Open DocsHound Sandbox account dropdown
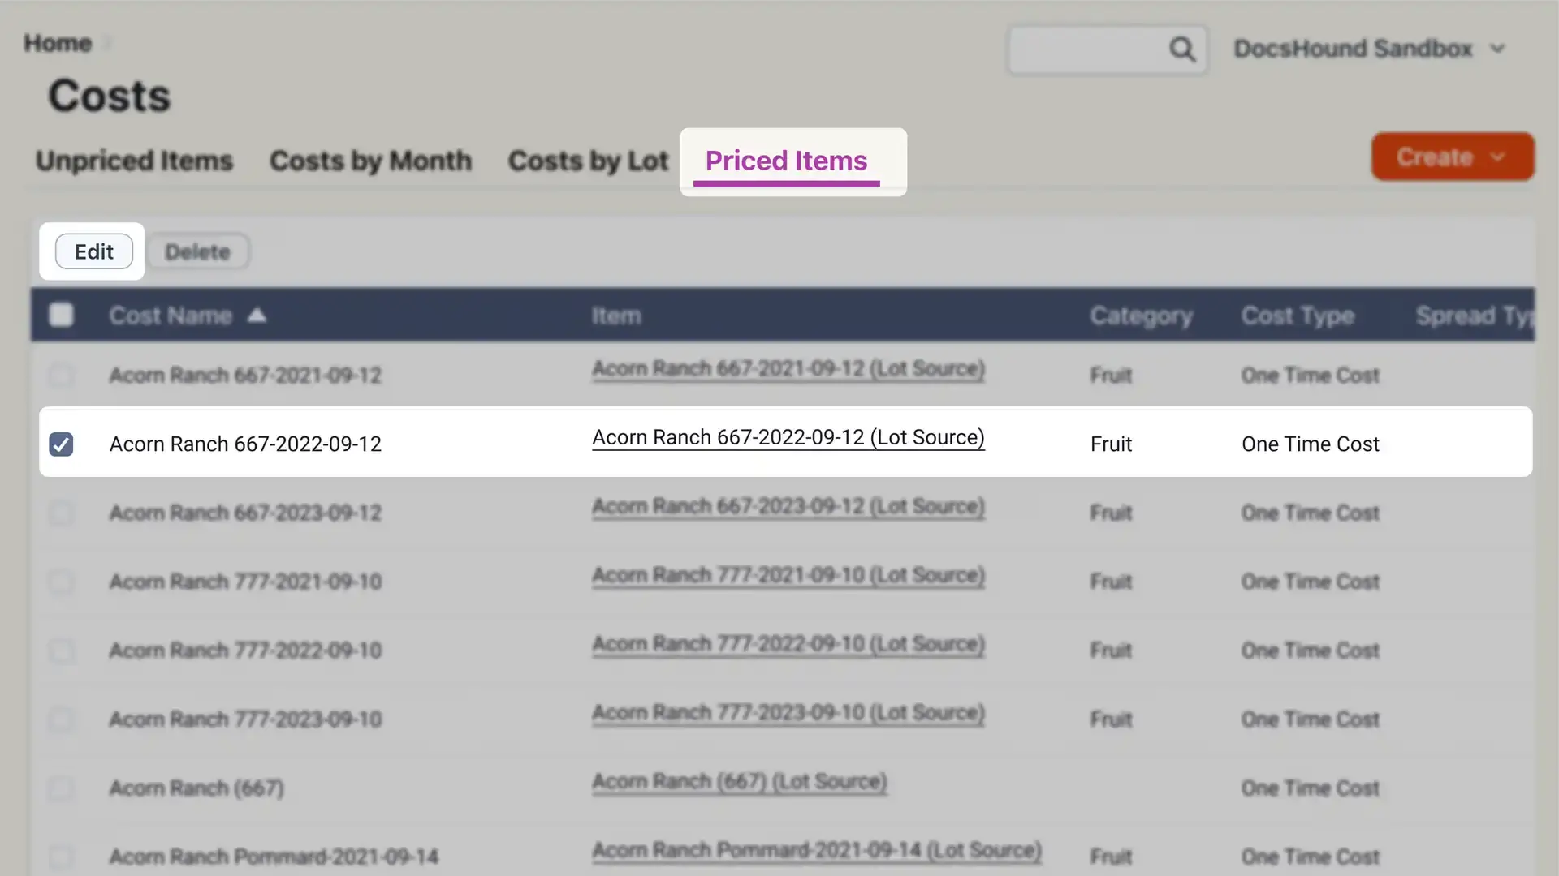 [x=1370, y=47]
